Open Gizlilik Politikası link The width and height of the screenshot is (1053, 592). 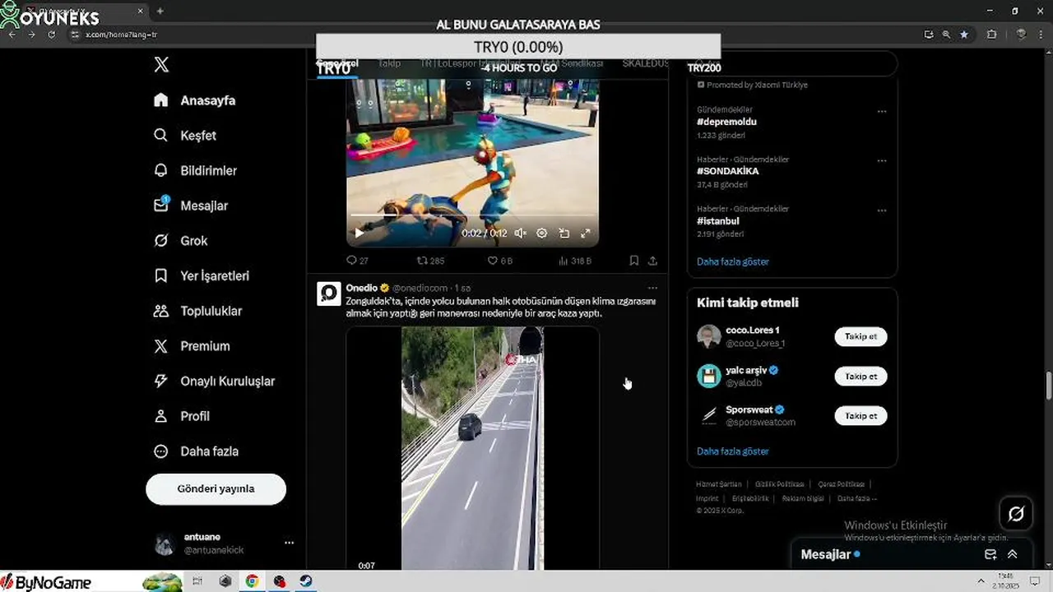click(779, 484)
